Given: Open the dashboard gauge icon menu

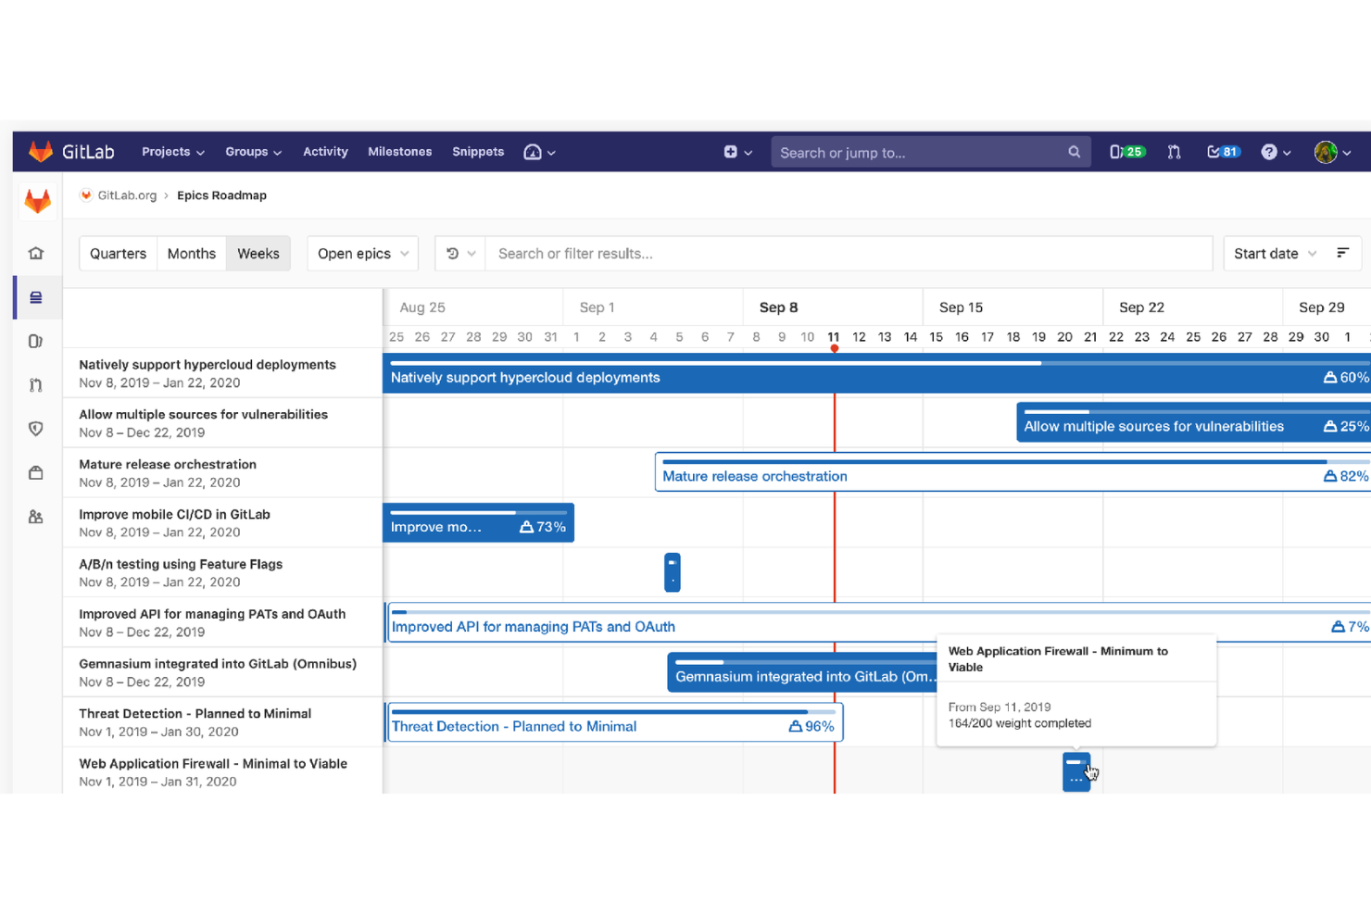Looking at the screenshot, I should (x=539, y=152).
